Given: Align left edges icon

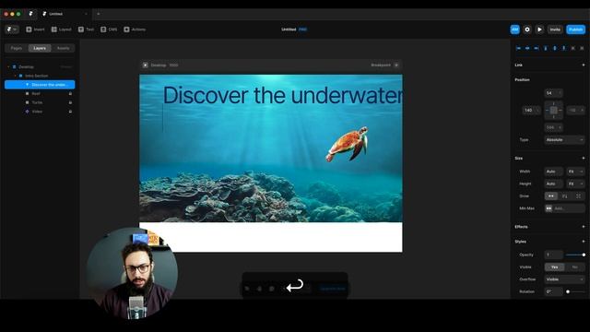Looking at the screenshot, I should 518,48.
